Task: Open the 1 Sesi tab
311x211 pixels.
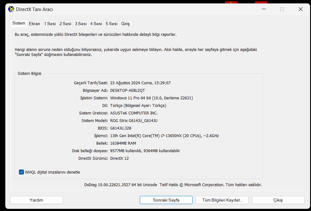Action: (50, 24)
